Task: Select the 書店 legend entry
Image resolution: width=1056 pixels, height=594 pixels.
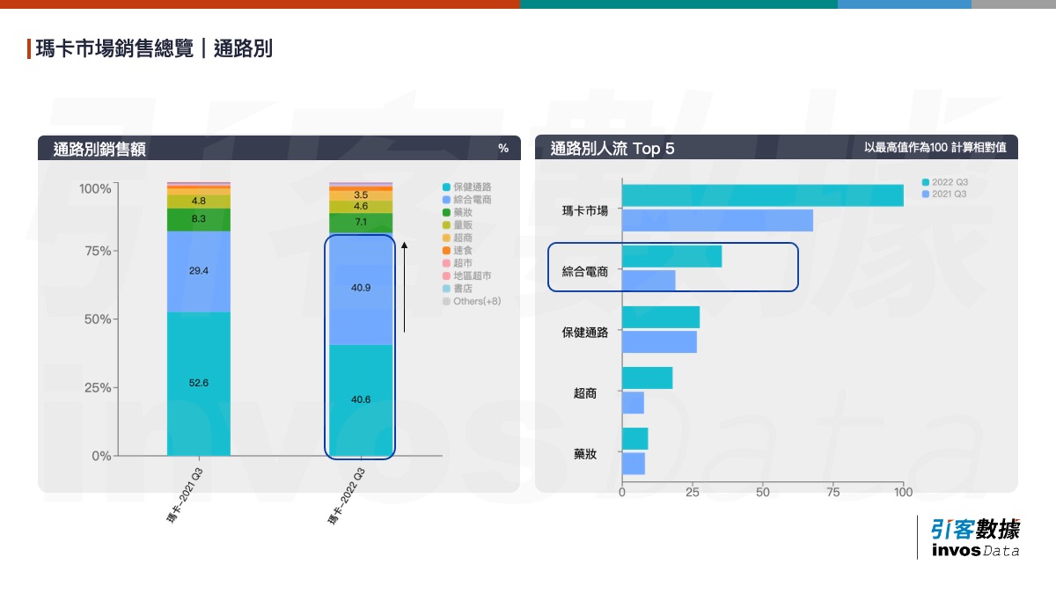Action: [458, 289]
